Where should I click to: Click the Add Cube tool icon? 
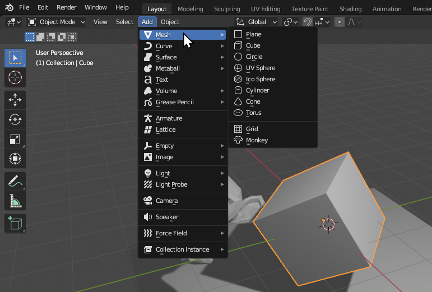[15, 223]
